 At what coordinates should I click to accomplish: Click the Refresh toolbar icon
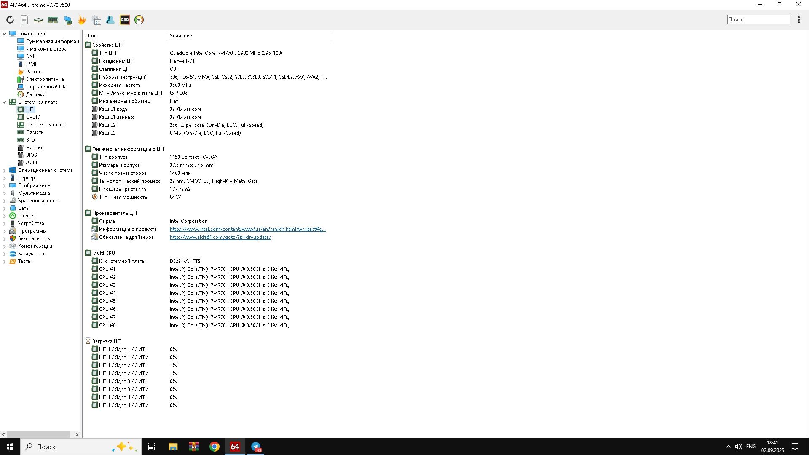(10, 20)
